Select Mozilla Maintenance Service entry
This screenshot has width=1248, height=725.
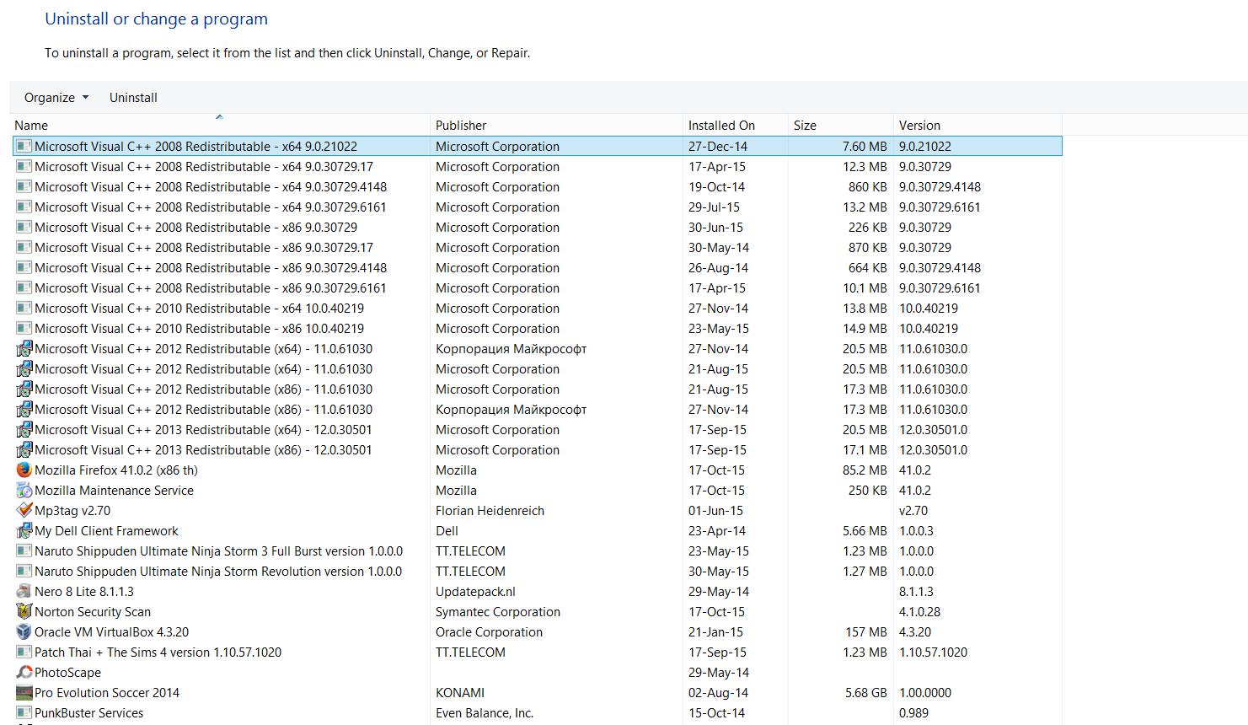(114, 491)
